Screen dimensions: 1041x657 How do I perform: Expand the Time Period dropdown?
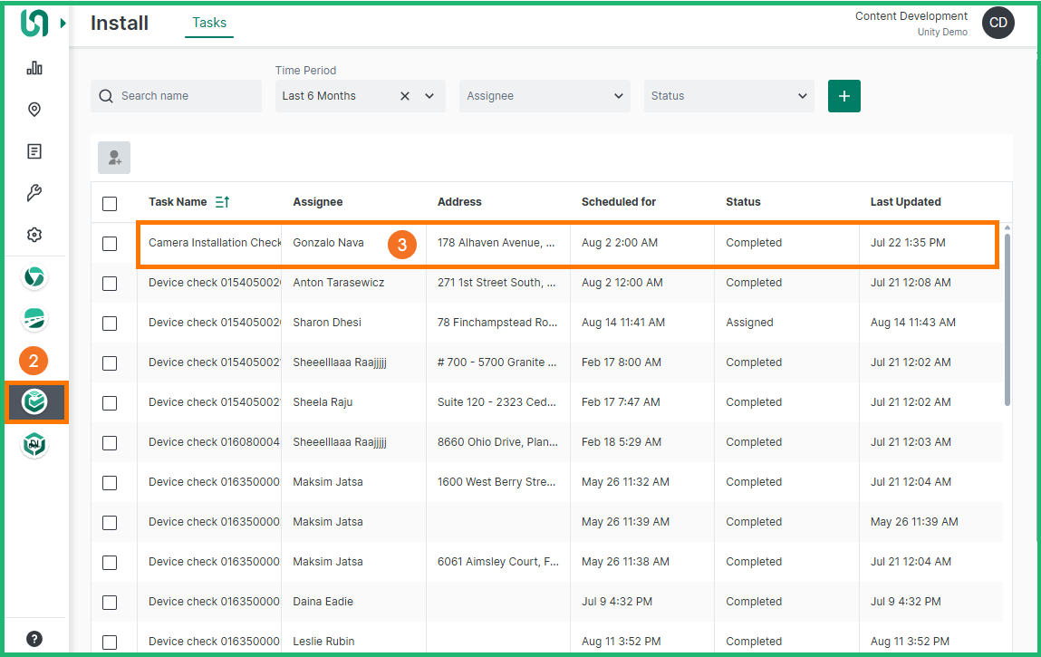[x=429, y=96]
